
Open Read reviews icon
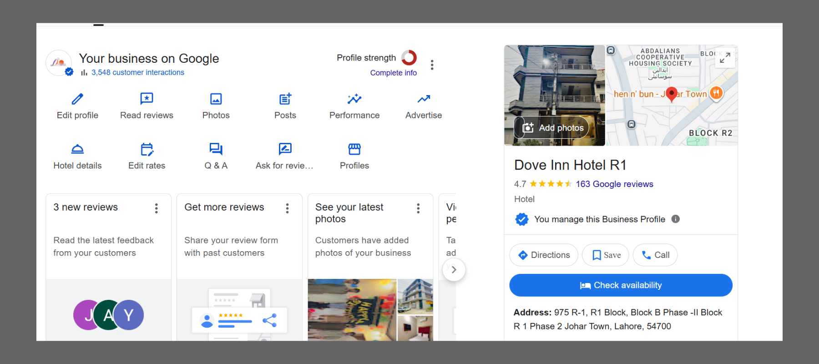click(x=147, y=99)
